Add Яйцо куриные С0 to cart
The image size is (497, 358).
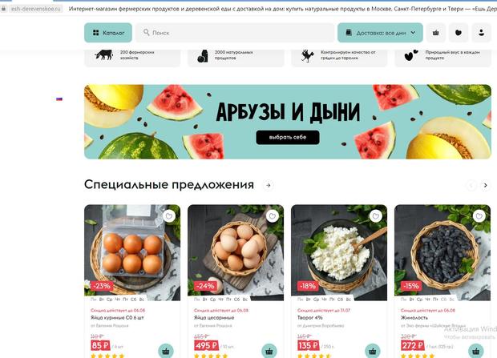click(166, 351)
